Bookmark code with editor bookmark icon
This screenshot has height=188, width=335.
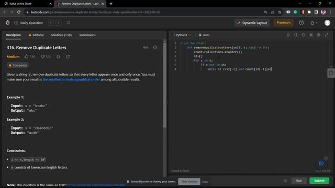(288, 35)
